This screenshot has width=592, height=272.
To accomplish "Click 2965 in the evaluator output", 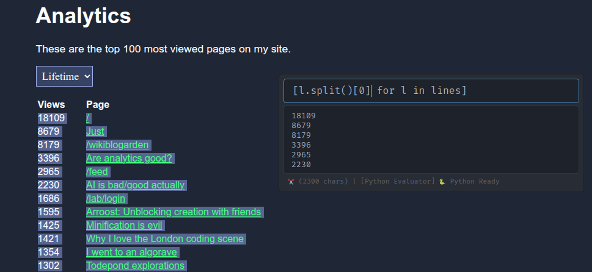I will pos(301,155).
